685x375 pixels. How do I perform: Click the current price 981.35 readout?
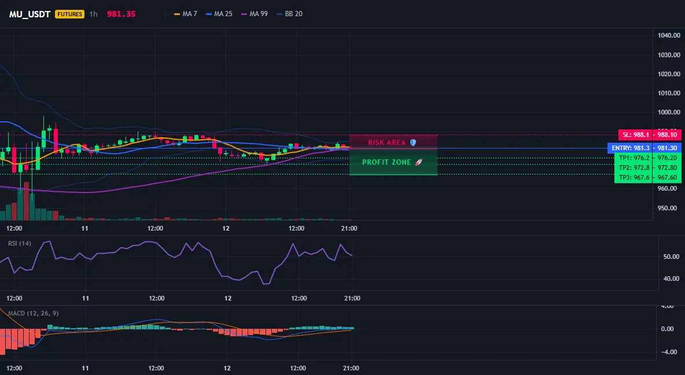click(x=121, y=14)
